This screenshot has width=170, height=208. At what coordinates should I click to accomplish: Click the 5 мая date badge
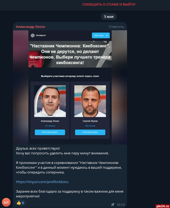pos(109,16)
